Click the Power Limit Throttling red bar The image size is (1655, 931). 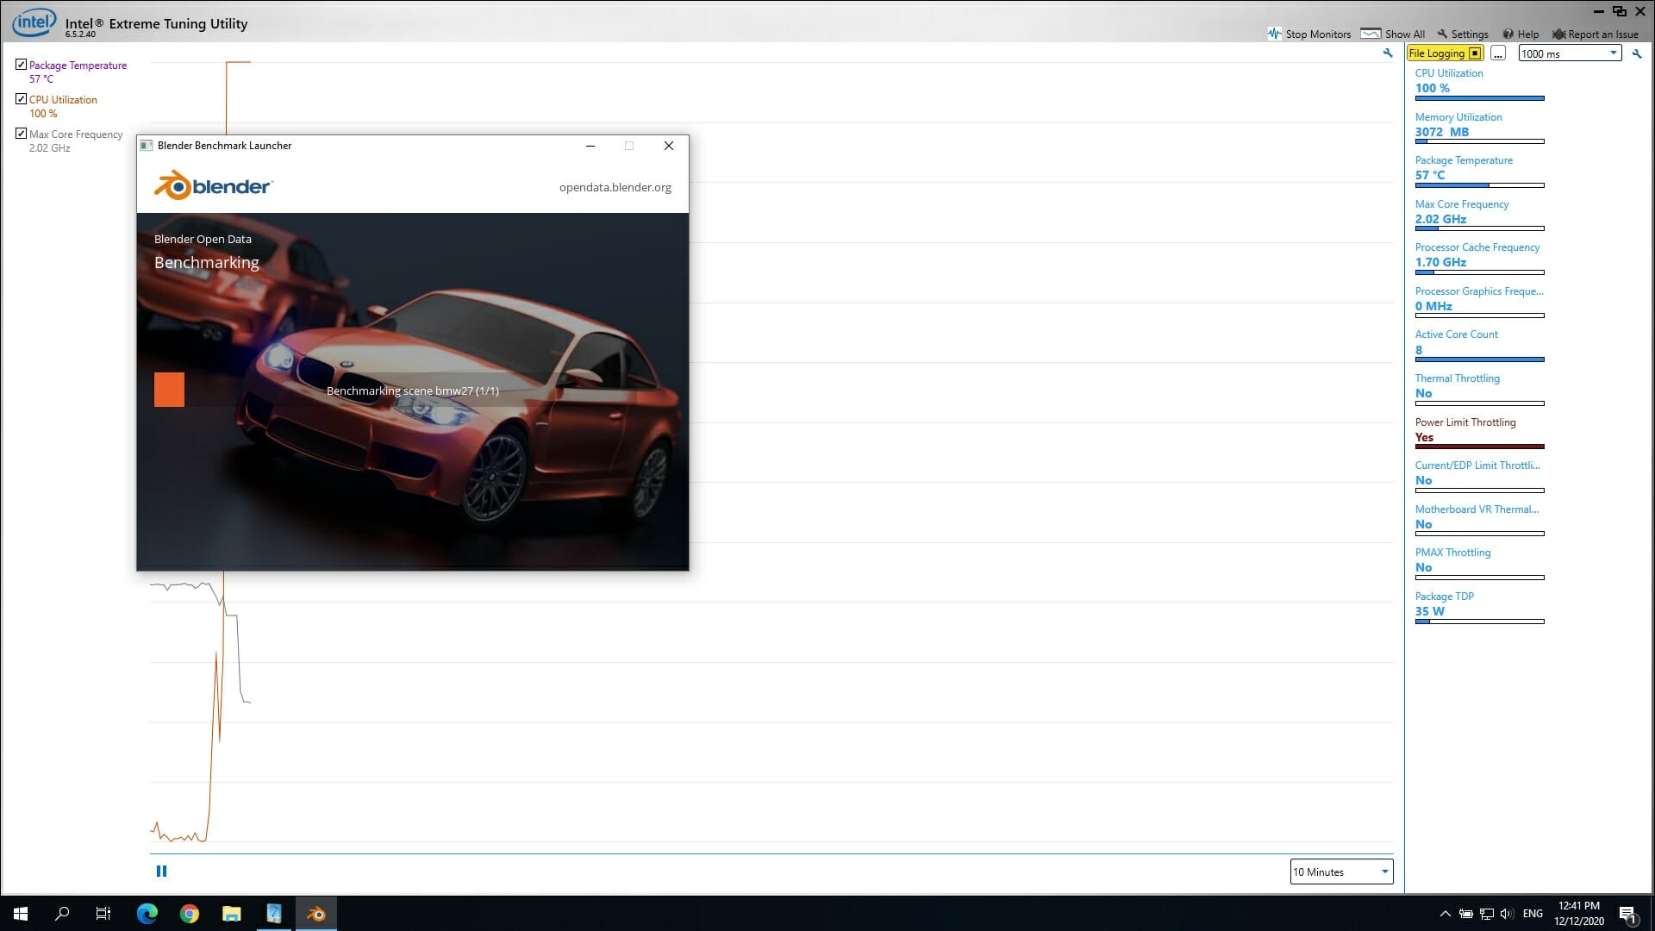[1479, 447]
